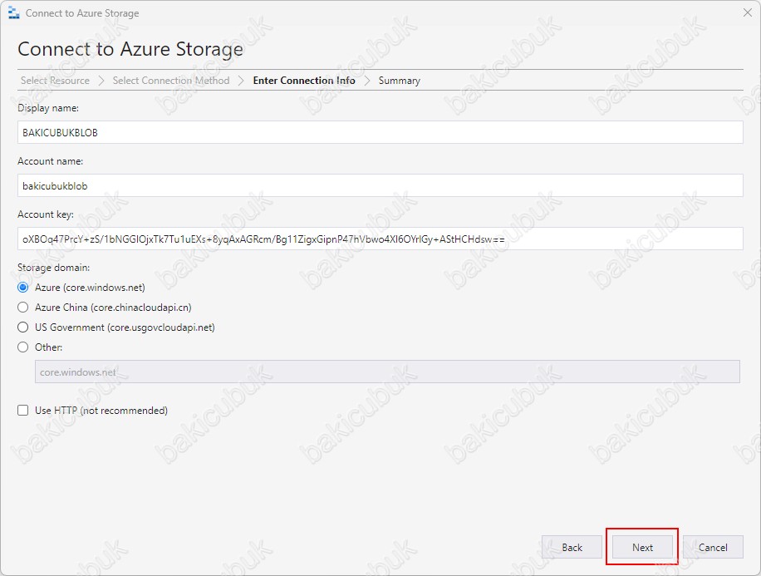Screen dimensions: 761x576
Task: Jump to Select Resource step
Action: click(x=55, y=81)
